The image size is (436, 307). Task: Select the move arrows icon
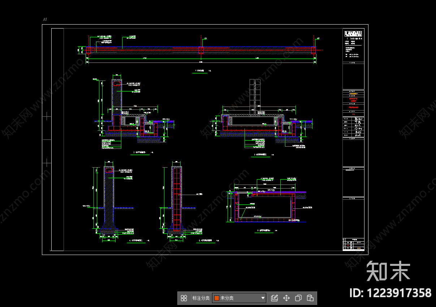286,298
